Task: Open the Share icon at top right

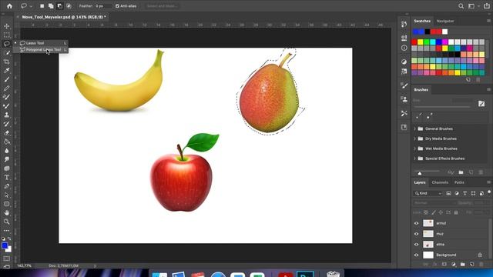Action: point(487,6)
